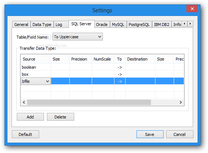Click the first Size column header
Screen dimensions: 208x153
60,59
